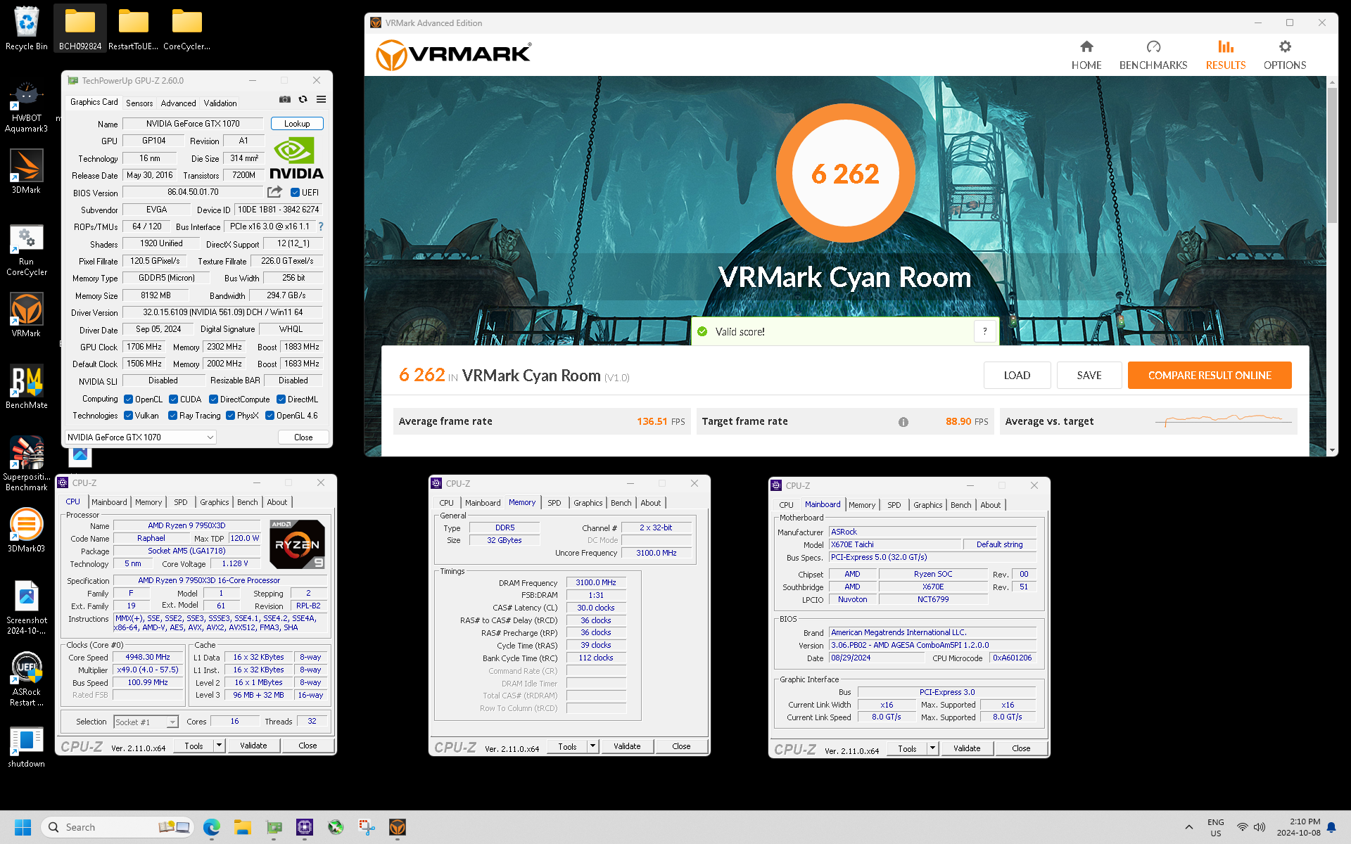Select 3DMark desktop shortcut

click(x=27, y=172)
